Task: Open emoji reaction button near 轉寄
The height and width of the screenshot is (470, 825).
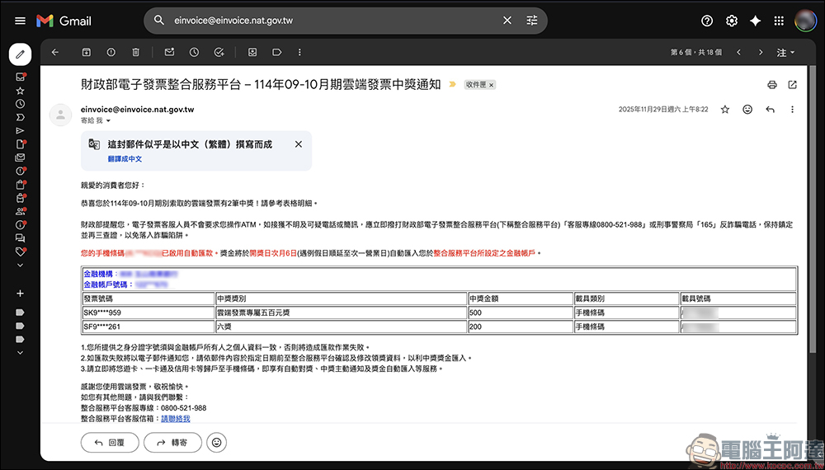Action: coord(216,443)
